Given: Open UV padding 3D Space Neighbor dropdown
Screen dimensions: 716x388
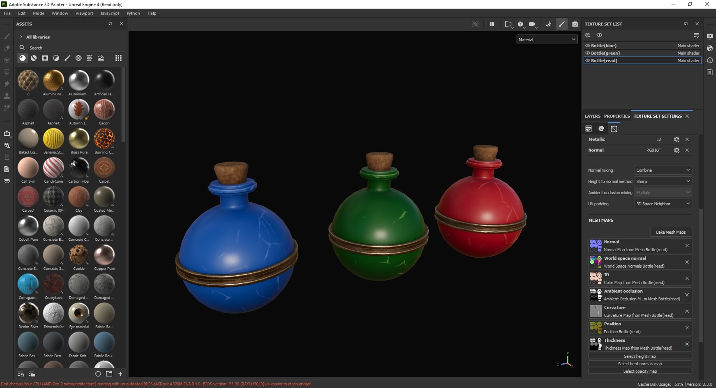Looking at the screenshot, I should (x=663, y=204).
